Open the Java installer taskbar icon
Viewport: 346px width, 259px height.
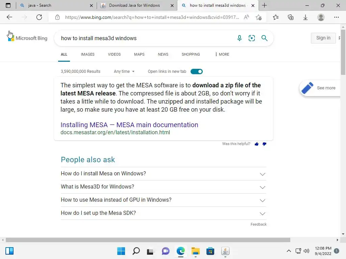coord(225,251)
